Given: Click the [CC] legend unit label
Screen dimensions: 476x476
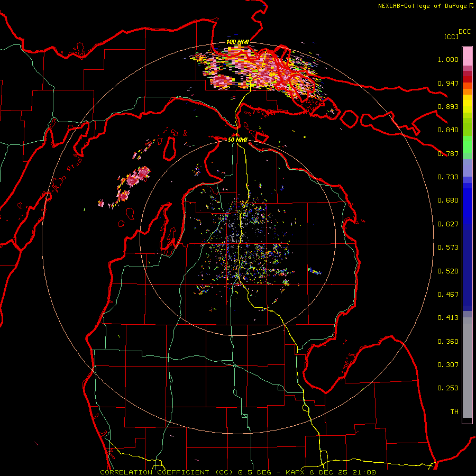Looking at the screenshot, I should coord(451,36).
